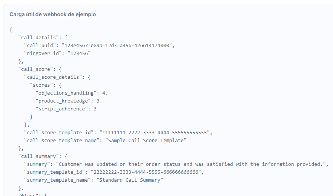Viewport: 333px width, 196px height.
Task: Click the "summary_template_name" key
Action: click(x=57, y=180)
